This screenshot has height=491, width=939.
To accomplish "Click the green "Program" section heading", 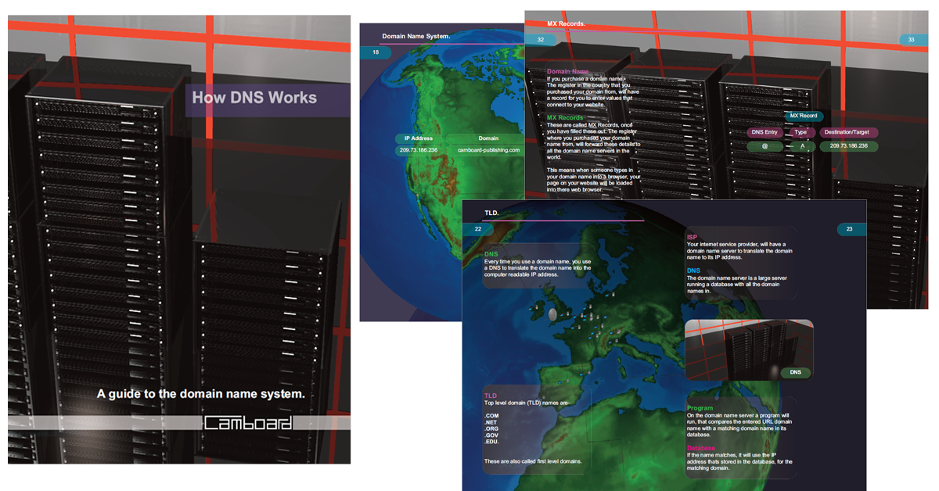I will tap(700, 408).
